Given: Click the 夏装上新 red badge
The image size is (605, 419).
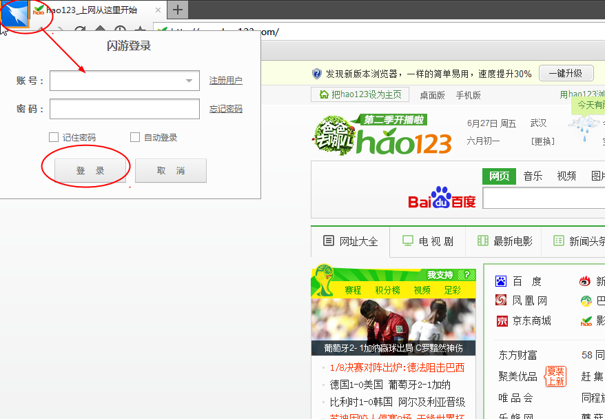Looking at the screenshot, I should pos(555,376).
